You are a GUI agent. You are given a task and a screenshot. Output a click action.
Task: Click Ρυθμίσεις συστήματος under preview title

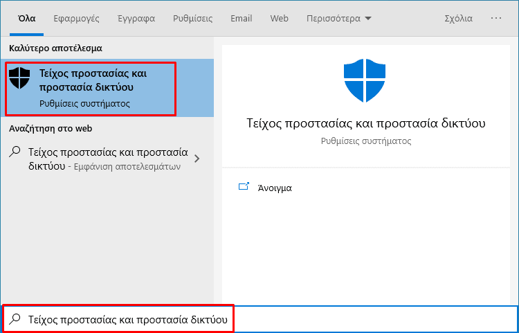[366, 141]
